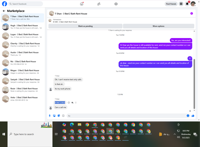Focus the Search Facebook field
The image size is (200, 147).
pos(26,4)
